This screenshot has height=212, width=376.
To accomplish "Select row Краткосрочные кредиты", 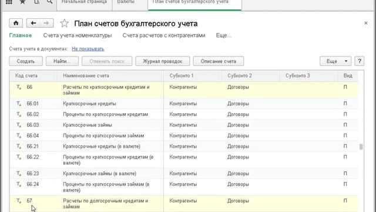I will click(x=184, y=104).
